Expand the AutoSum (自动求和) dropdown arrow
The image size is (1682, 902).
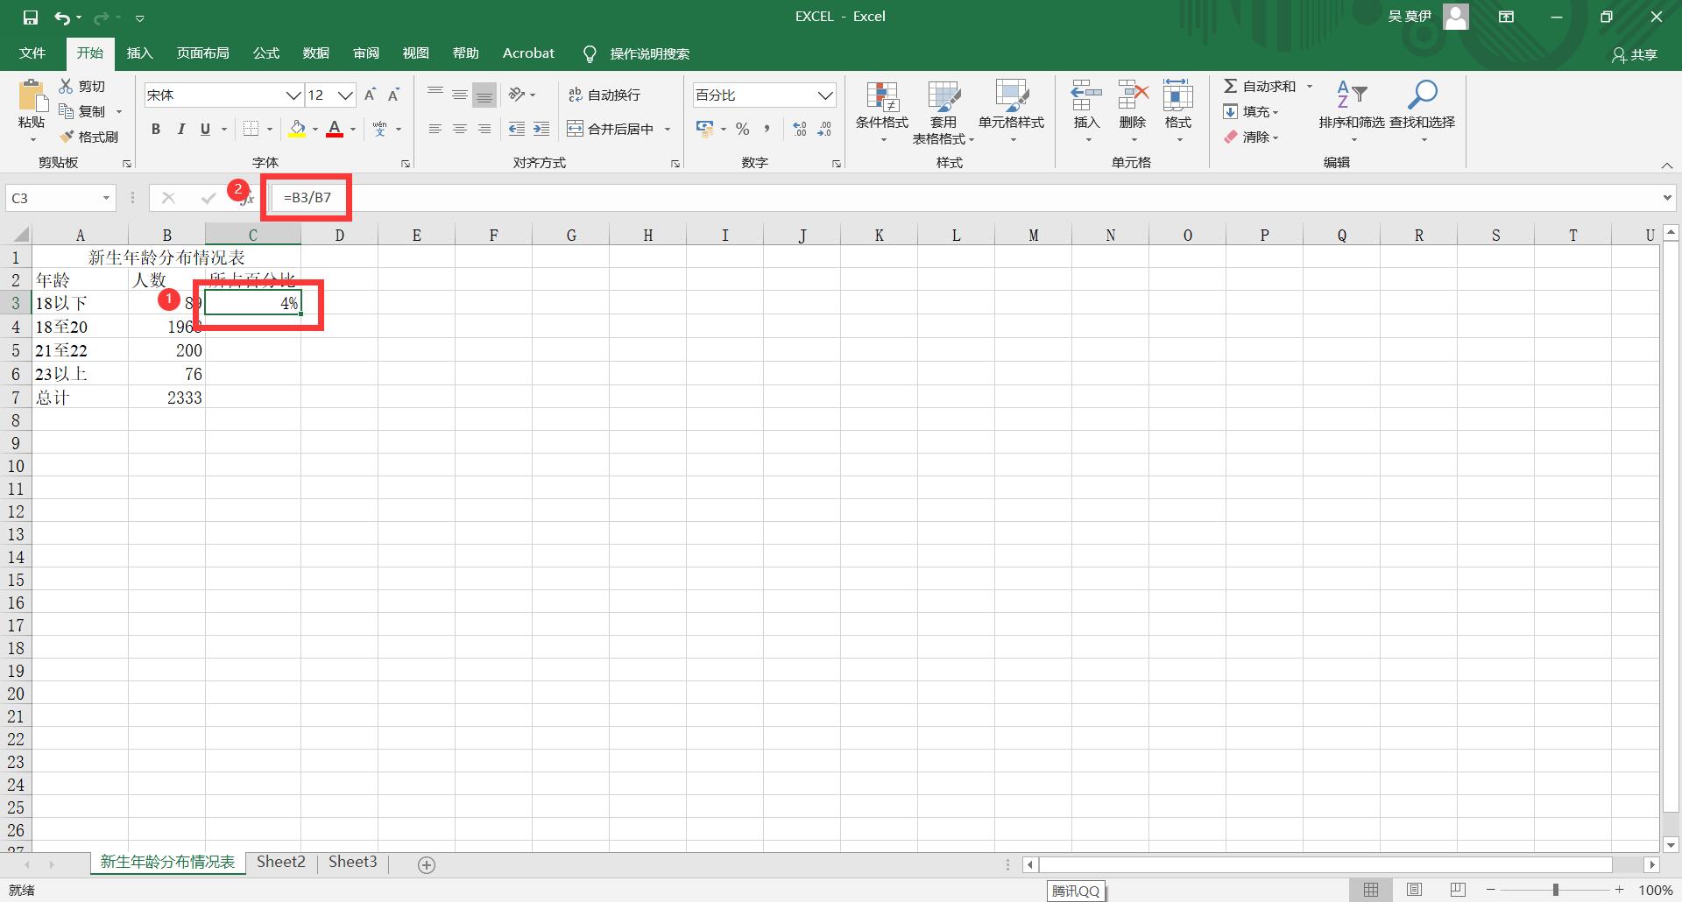click(1310, 86)
